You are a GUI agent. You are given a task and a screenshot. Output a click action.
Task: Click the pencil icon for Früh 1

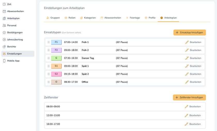pyautogui.click(x=187, y=42)
